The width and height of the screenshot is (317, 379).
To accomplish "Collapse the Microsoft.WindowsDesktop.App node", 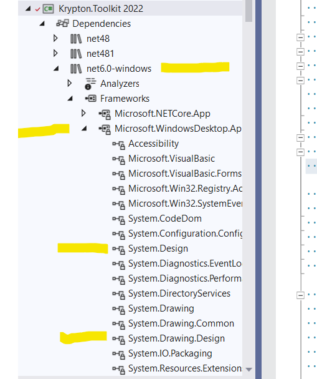I will tap(84, 129).
